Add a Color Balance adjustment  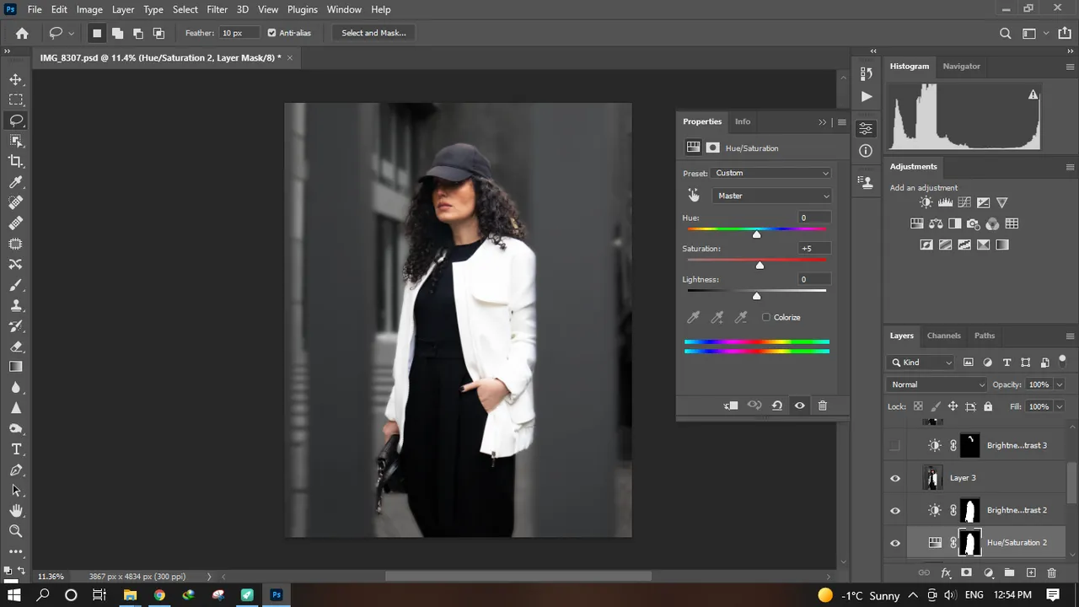tap(936, 223)
